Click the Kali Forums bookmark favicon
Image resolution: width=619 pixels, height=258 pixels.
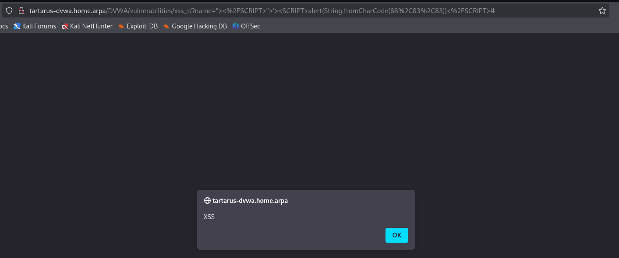coord(17,26)
